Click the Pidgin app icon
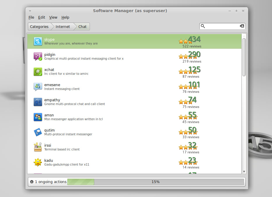Screen dimensions: 272x197 (x=38, y=56)
